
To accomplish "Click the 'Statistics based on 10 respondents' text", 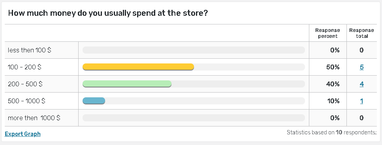I will tap(331, 132).
